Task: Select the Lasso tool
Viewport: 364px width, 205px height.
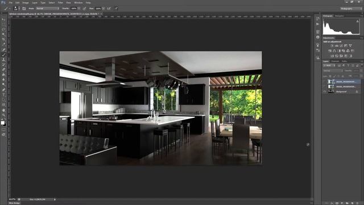Action: point(3,29)
